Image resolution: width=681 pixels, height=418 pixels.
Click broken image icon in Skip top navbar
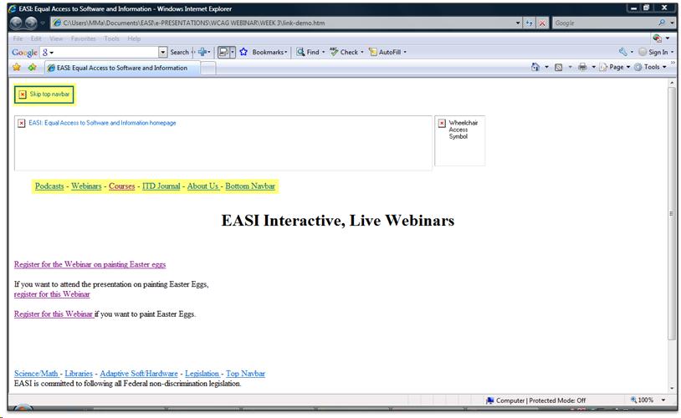click(23, 94)
